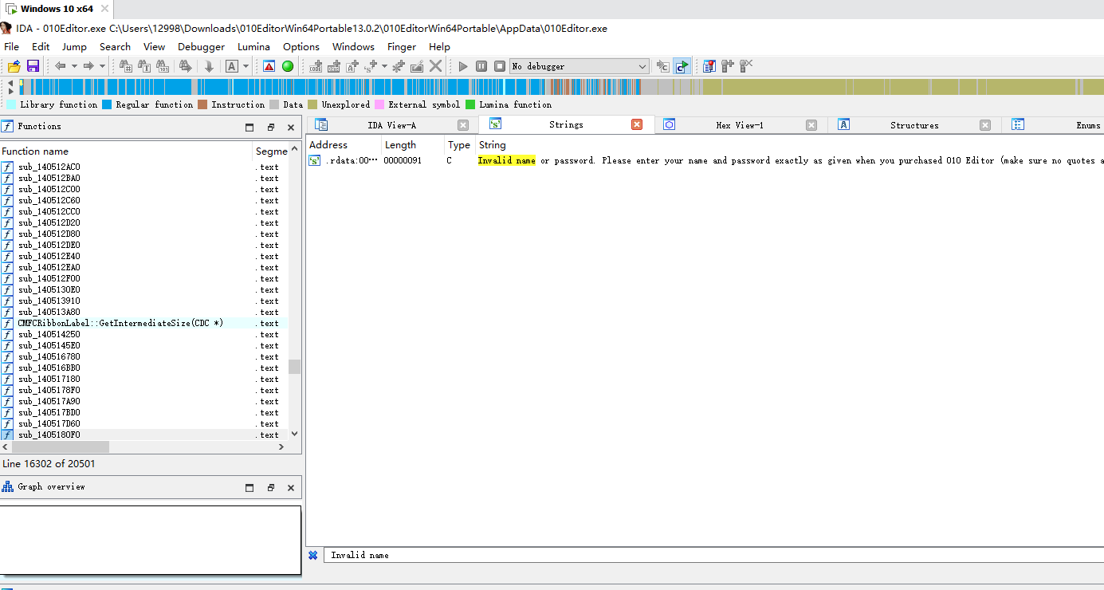
Task: Click the open file folder icon
Action: point(14,66)
